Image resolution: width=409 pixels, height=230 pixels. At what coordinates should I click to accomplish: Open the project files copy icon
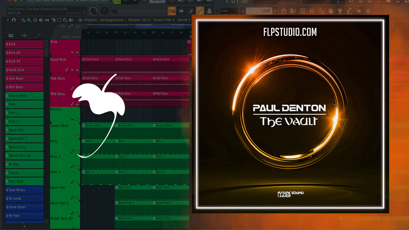tap(331, 11)
